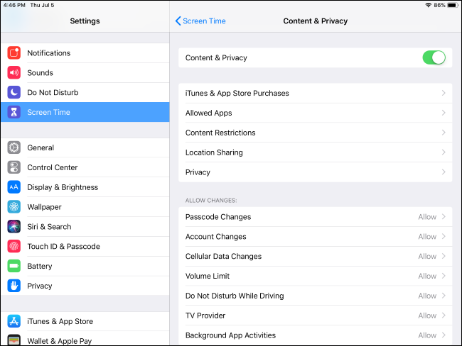Viewport: 462px width, 346px height.
Task: Open Content Restrictions row chevron
Action: point(444,133)
